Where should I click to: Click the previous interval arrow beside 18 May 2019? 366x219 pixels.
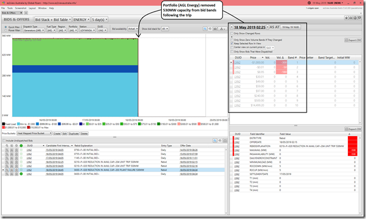click(x=231, y=27)
